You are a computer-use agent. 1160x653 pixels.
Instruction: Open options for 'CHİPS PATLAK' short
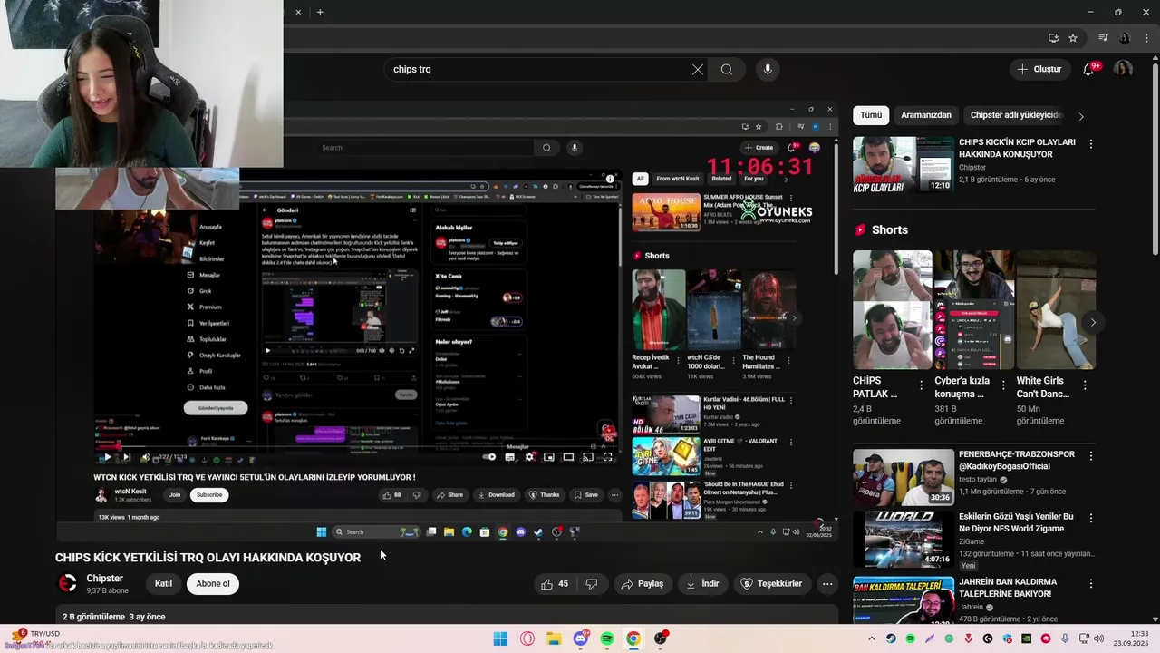[x=922, y=385]
